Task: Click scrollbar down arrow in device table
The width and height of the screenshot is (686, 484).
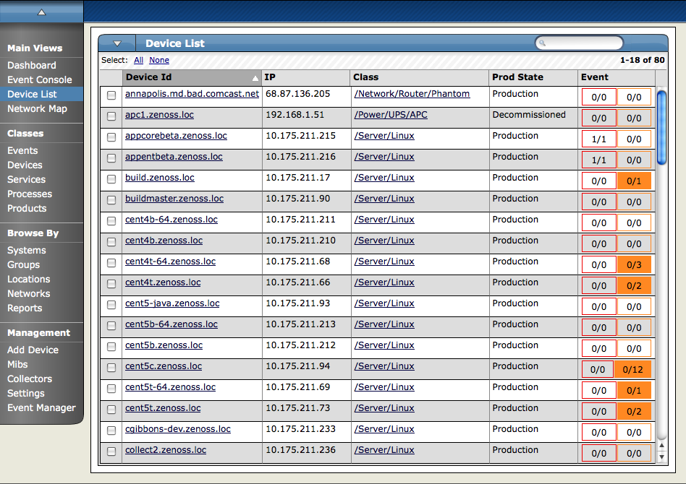Action: [x=661, y=457]
